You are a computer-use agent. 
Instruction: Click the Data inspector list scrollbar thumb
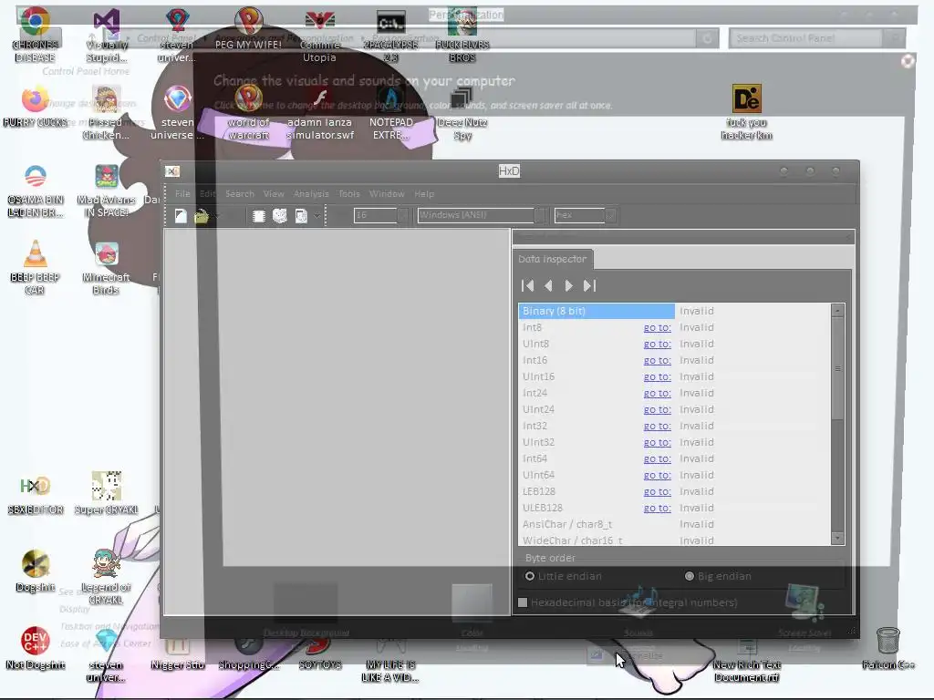click(837, 368)
